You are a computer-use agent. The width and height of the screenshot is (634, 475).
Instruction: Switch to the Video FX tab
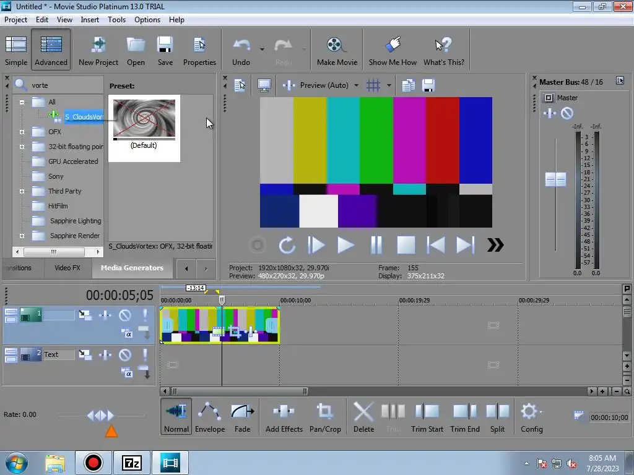tap(67, 268)
